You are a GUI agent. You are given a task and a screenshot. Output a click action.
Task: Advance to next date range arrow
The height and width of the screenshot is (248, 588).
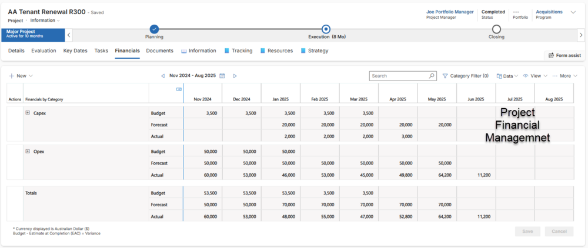(x=235, y=76)
